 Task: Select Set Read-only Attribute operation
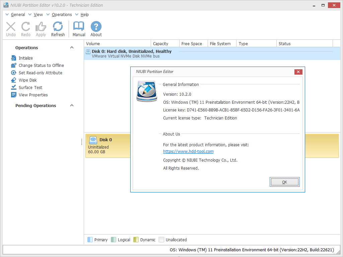[x=40, y=73]
